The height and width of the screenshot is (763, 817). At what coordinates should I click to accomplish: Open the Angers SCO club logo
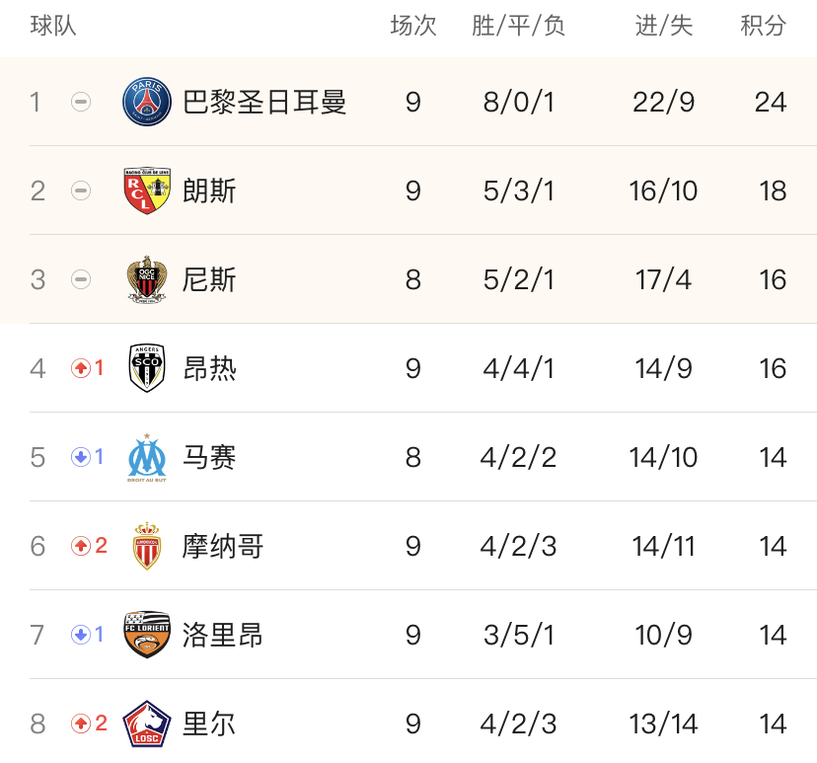click(147, 368)
